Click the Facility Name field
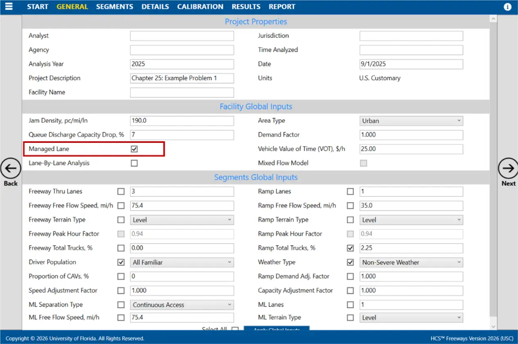 coord(182,92)
